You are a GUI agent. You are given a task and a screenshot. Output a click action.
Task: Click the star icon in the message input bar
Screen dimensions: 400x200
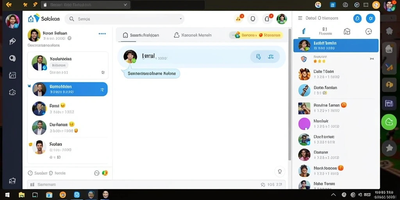(263, 184)
